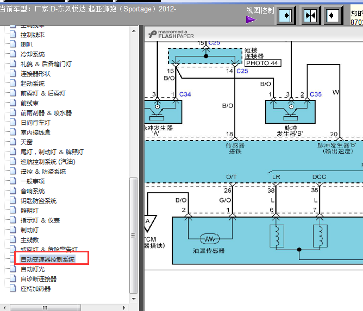Click the document icon beside 音响系统
The width and height of the screenshot is (363, 311).
pyautogui.click(x=13, y=191)
